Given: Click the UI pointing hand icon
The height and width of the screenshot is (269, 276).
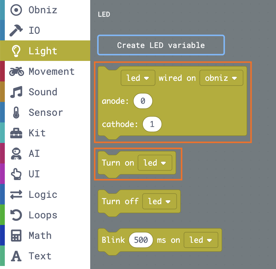Looking at the screenshot, I should [16, 174].
